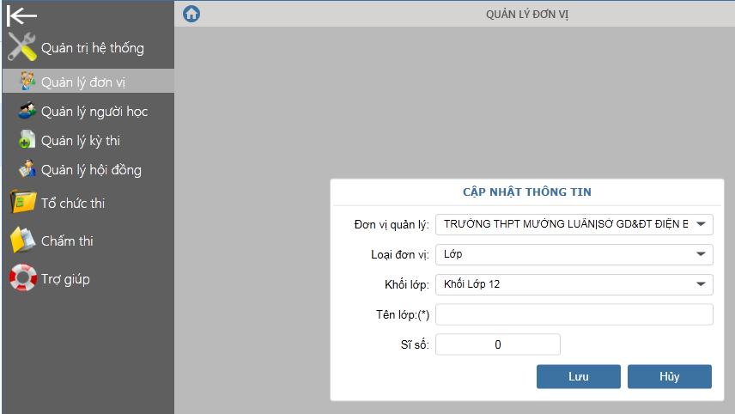
Task: Click the Quản lý kỳ thi icon
Action: [x=27, y=140]
